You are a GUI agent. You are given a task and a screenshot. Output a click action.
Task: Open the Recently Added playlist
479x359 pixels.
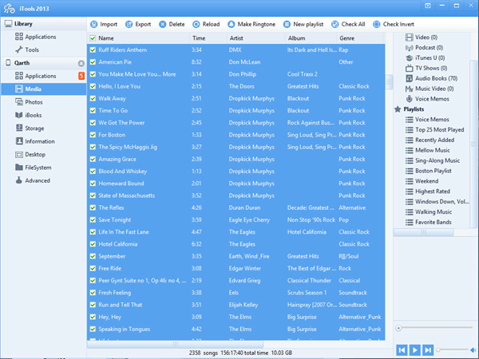(430, 140)
